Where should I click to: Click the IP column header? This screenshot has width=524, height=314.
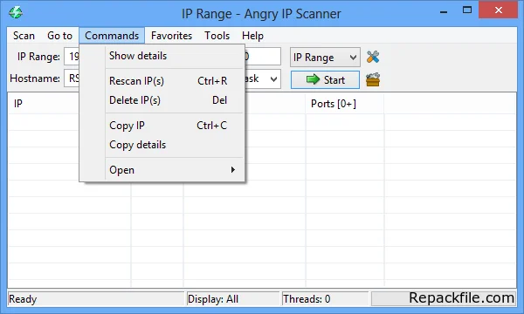tap(44, 104)
